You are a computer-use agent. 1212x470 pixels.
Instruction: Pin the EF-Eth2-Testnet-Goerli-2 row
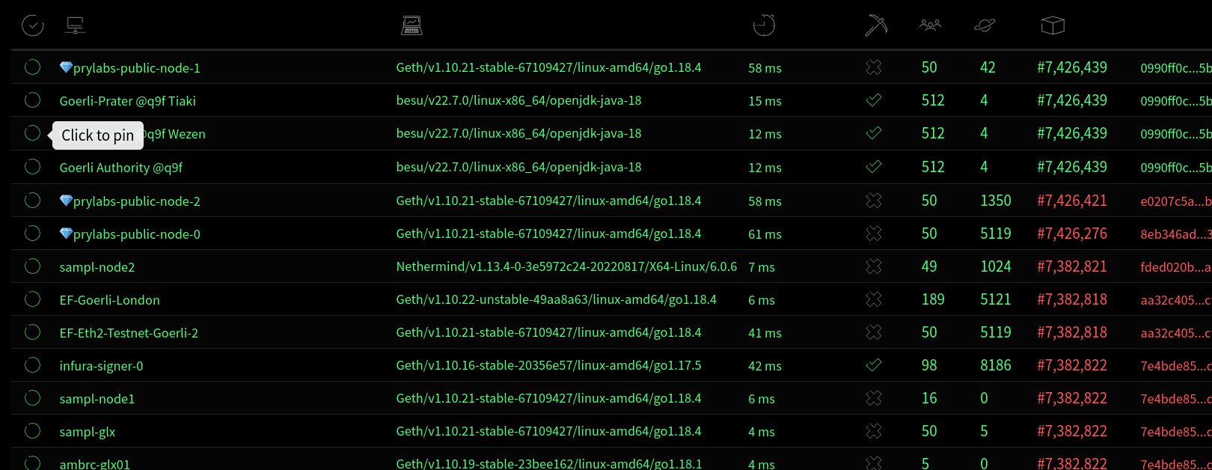coord(32,332)
